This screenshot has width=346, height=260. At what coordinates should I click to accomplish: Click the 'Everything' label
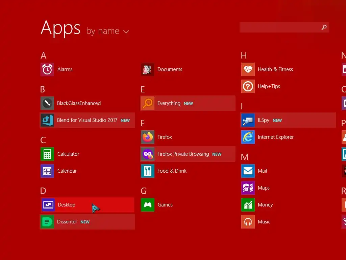click(x=169, y=104)
